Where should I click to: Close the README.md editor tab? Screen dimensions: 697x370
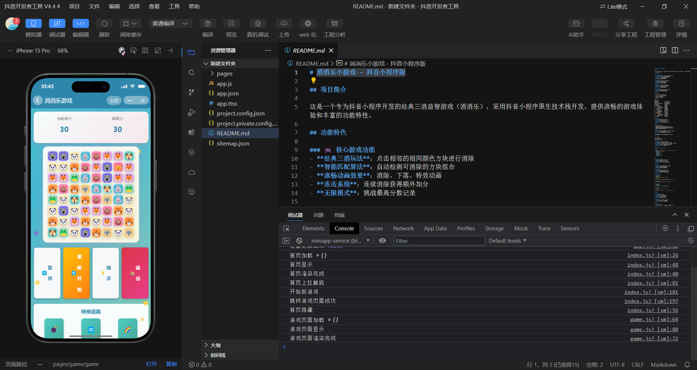331,50
